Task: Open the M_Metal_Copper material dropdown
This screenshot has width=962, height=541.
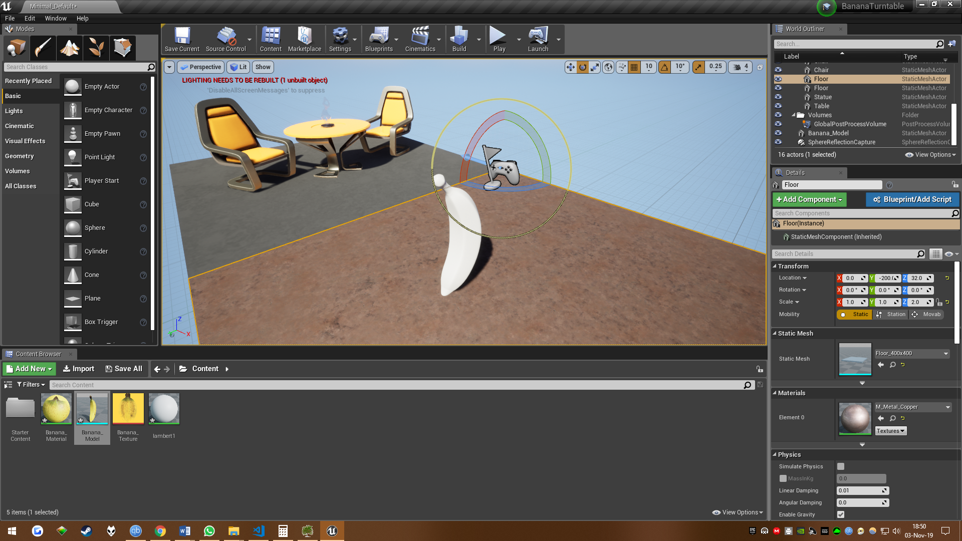Action: (x=913, y=407)
